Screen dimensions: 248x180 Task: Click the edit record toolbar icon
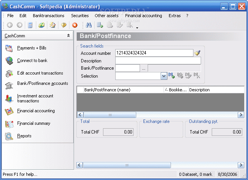(120, 25)
